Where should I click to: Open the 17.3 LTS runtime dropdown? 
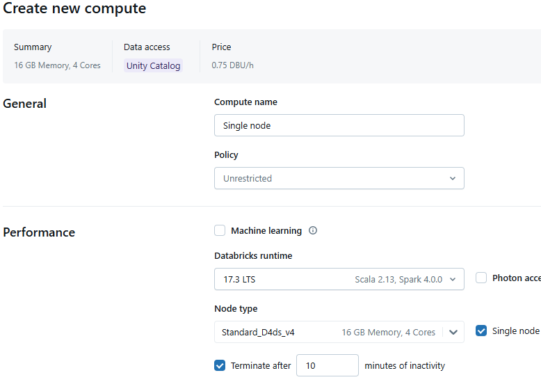click(332, 280)
